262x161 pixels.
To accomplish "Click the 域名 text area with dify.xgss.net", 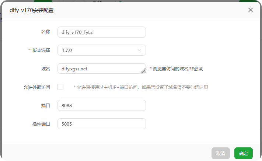I will tap(102, 69).
